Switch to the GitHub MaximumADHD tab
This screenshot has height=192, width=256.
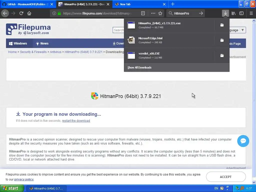coord(28,4)
